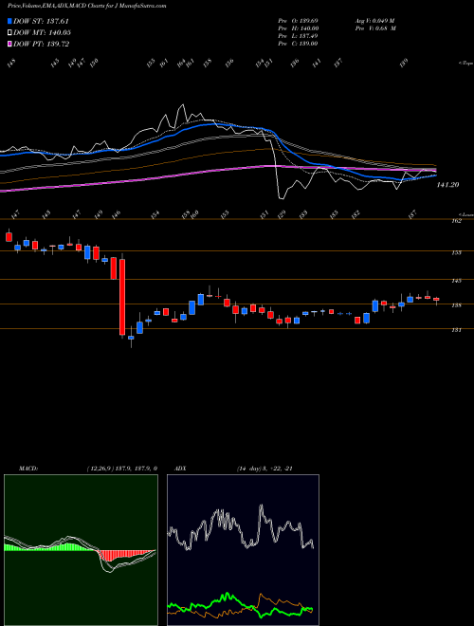Click the 'Avg V: 0.949 M' value
This screenshot has width=474, height=626.
374,21
